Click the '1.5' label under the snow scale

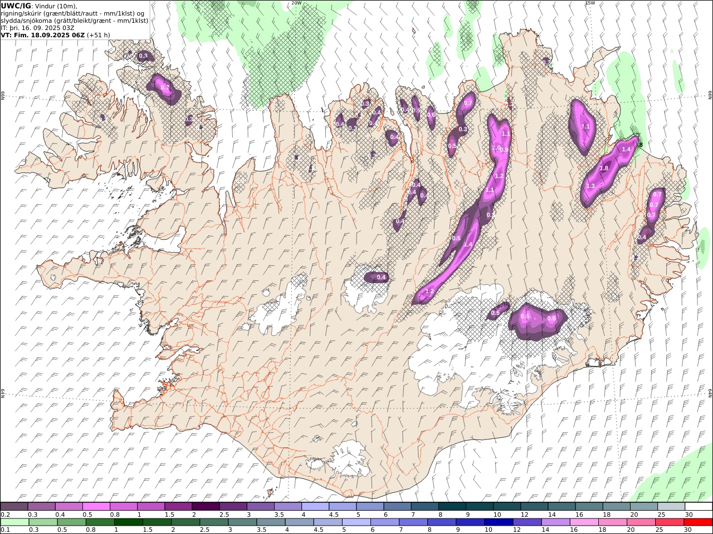[x=169, y=515]
